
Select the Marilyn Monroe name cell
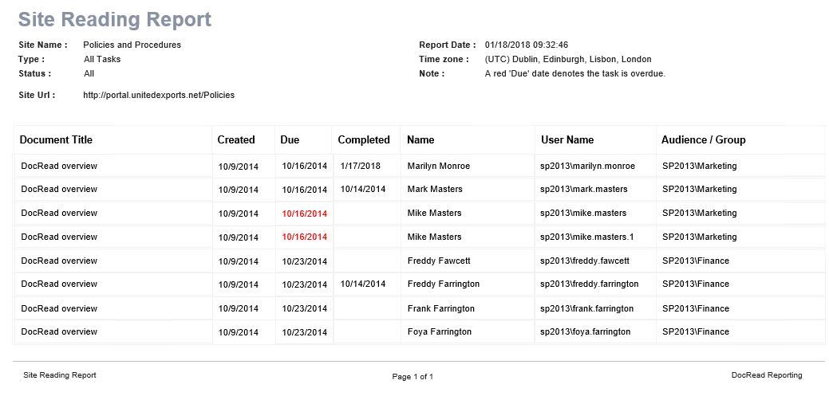point(438,166)
